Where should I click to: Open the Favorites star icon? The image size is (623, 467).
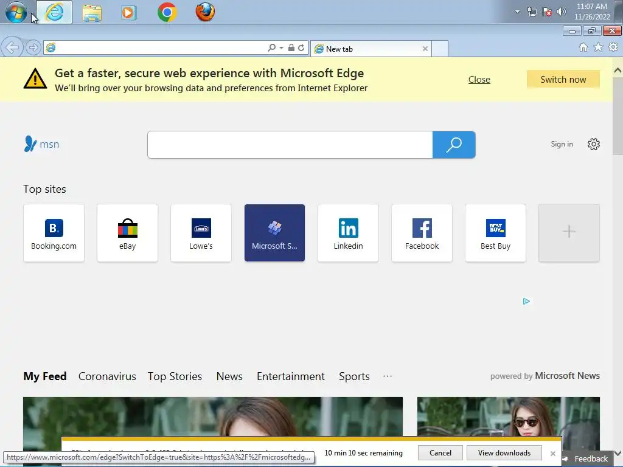tap(598, 47)
